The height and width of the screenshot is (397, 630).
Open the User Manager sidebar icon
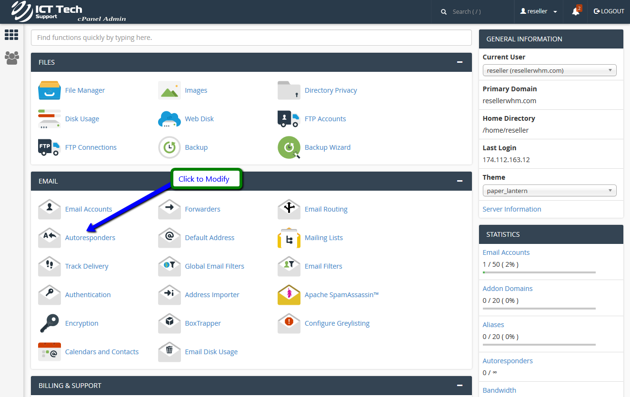11,58
